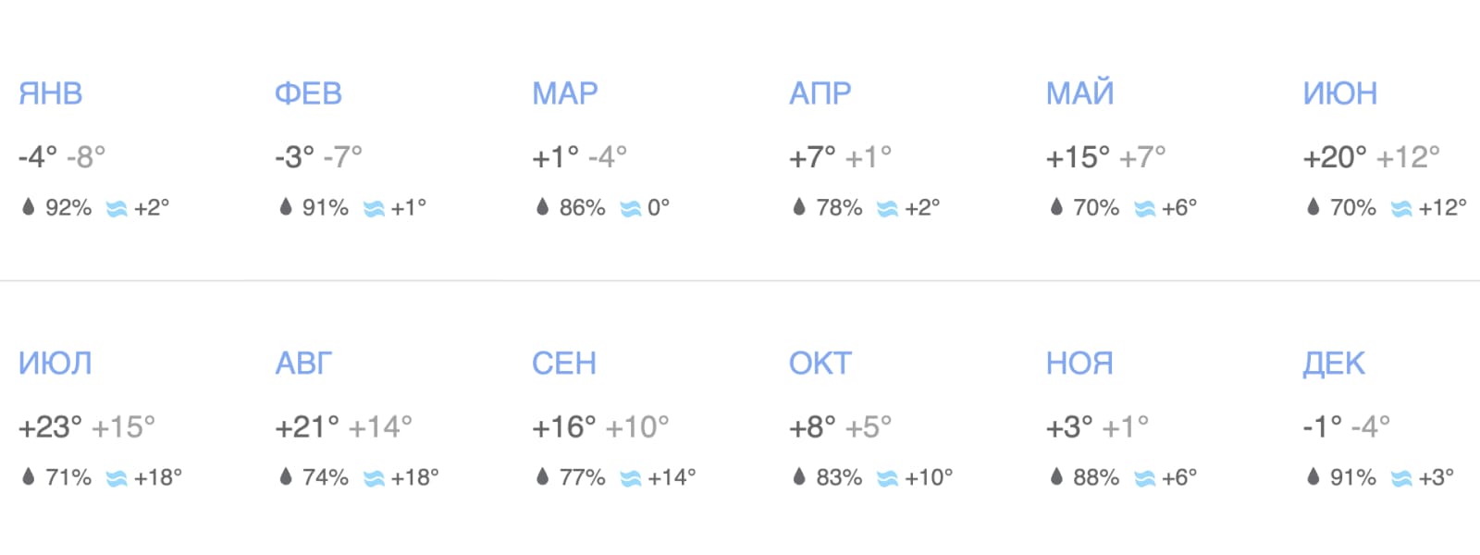The width and height of the screenshot is (1480, 555).
Task: Click the wave icon beside +14° in September
Action: click(x=630, y=479)
